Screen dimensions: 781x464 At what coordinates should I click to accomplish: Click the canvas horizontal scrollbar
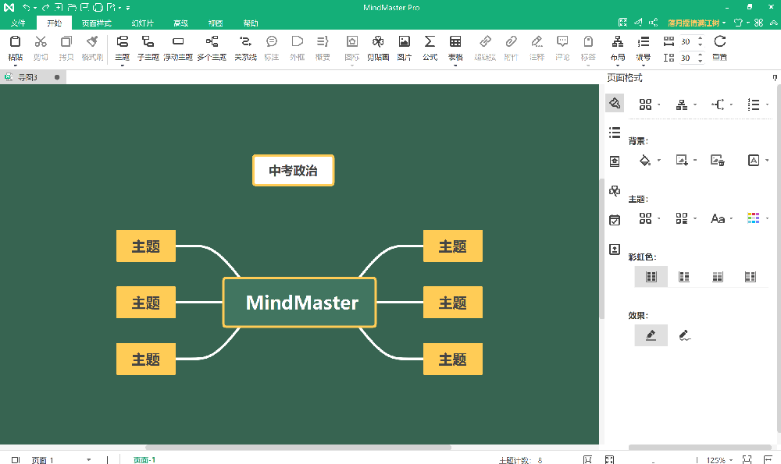(298, 448)
